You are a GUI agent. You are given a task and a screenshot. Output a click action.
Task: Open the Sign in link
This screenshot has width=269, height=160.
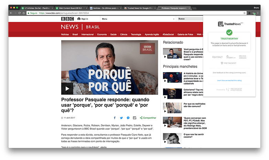coord(83,19)
